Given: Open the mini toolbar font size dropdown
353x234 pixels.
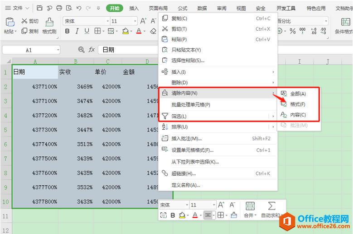Looking at the screenshot, I should 214,205.
